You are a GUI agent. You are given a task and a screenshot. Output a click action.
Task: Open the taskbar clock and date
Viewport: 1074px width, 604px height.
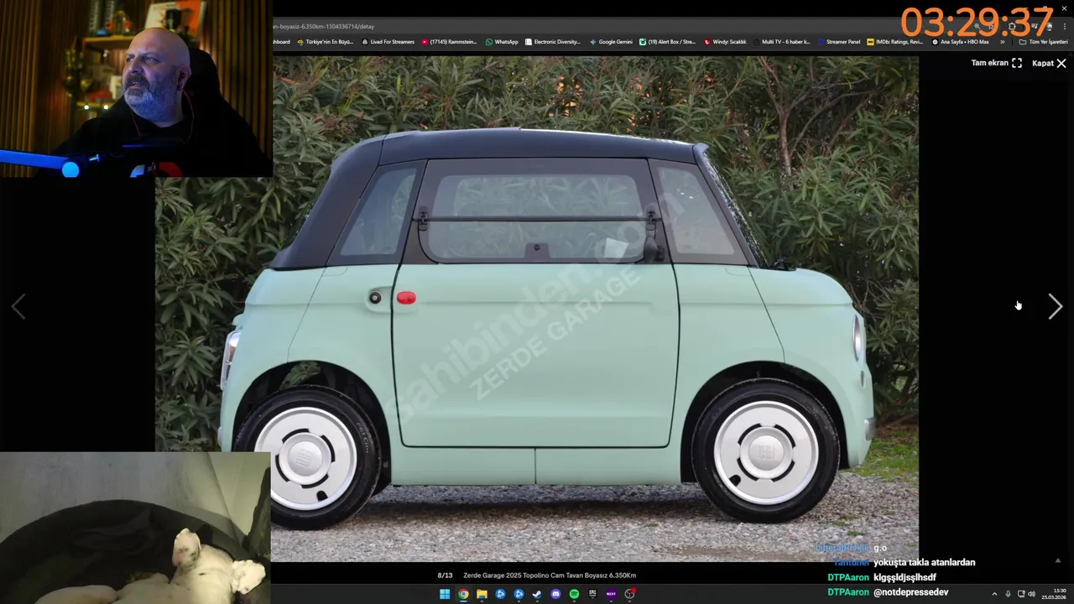(x=1054, y=594)
